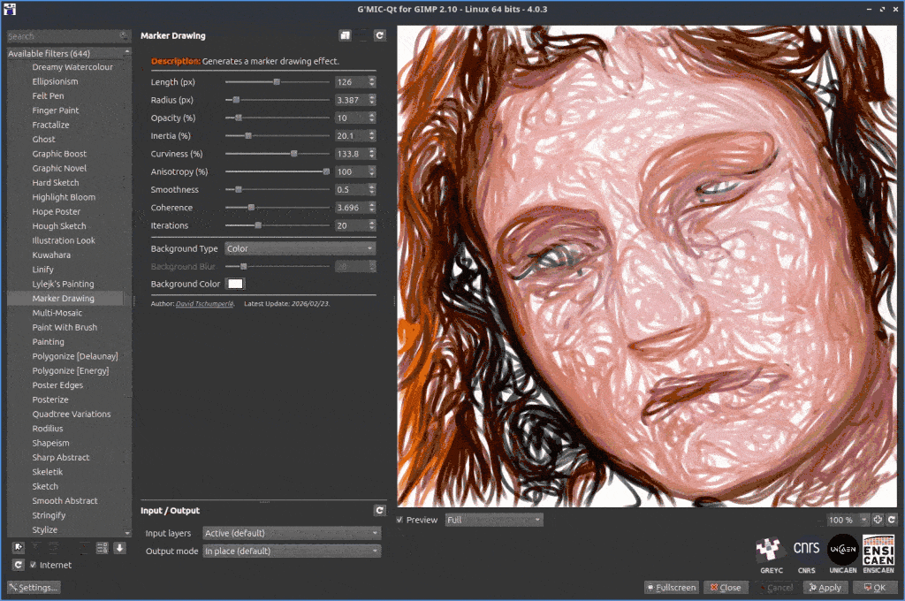
Task: Expand the Output mode dropdown
Action: 292,551
